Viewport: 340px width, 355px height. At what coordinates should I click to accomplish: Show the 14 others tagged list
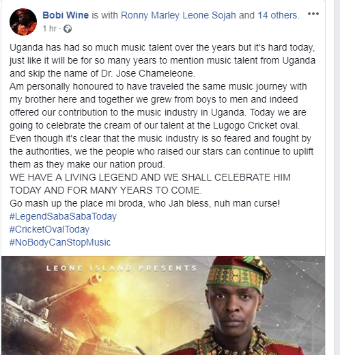pos(278,15)
